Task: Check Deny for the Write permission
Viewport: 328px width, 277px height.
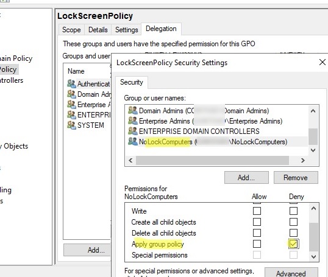Action: tap(293, 211)
